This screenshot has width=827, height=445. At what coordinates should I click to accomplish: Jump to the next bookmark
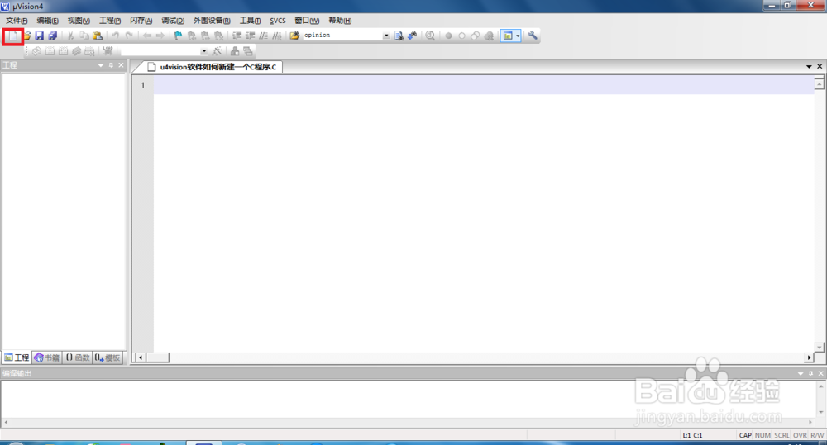(x=205, y=36)
